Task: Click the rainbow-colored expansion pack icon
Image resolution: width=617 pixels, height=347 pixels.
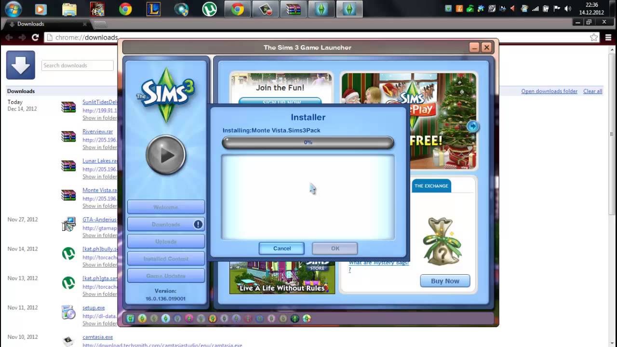Action: pyautogui.click(x=307, y=319)
